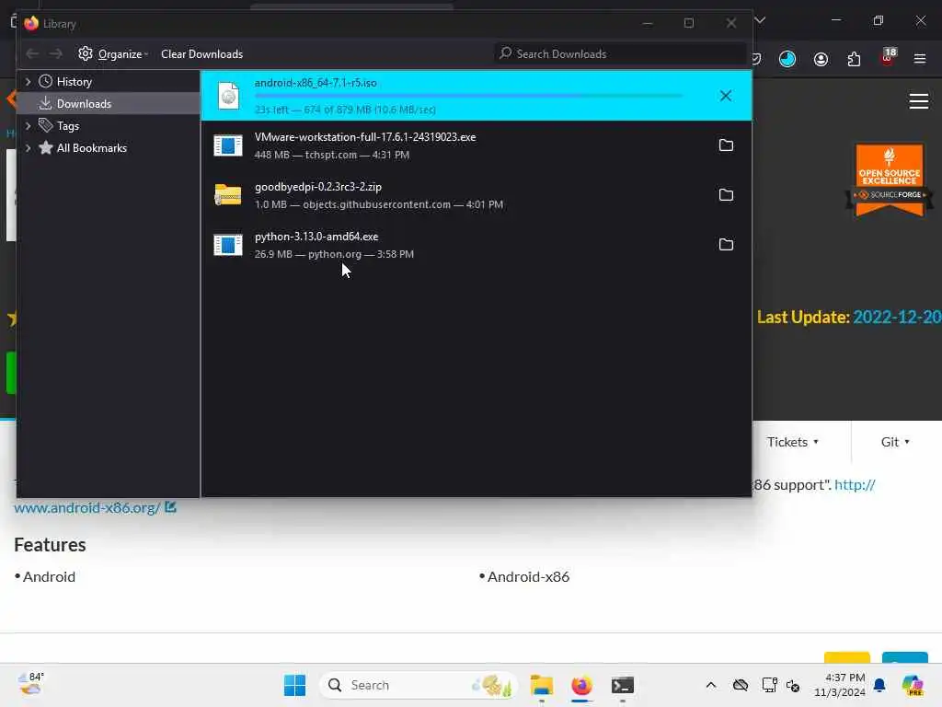Expand the All Bookmarks tree item
Viewport: 942px width, 707px height.
tap(28, 148)
